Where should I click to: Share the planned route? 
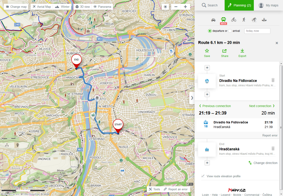click(x=224, y=53)
